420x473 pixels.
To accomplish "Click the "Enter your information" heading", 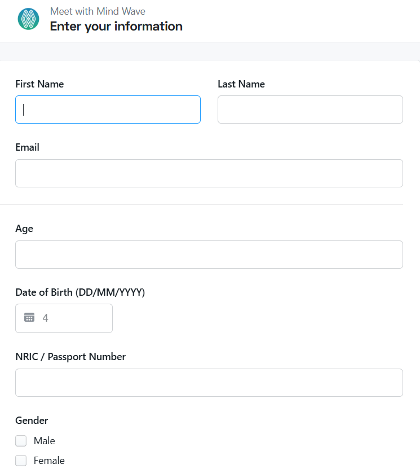I will point(116,26).
